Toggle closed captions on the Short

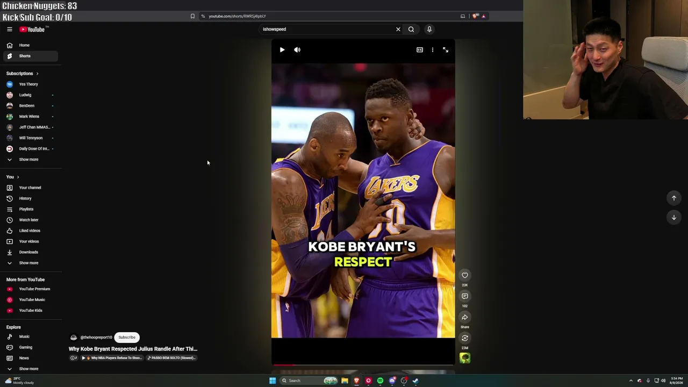pos(420,50)
